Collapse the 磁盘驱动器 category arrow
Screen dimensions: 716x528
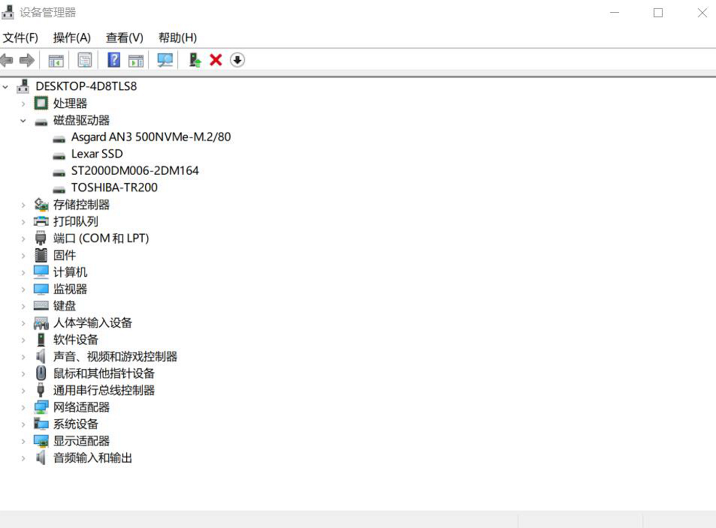[23, 121]
